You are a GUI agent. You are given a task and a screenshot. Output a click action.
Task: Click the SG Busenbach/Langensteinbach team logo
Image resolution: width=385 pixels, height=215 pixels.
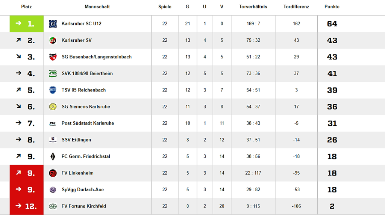pyautogui.click(x=53, y=57)
